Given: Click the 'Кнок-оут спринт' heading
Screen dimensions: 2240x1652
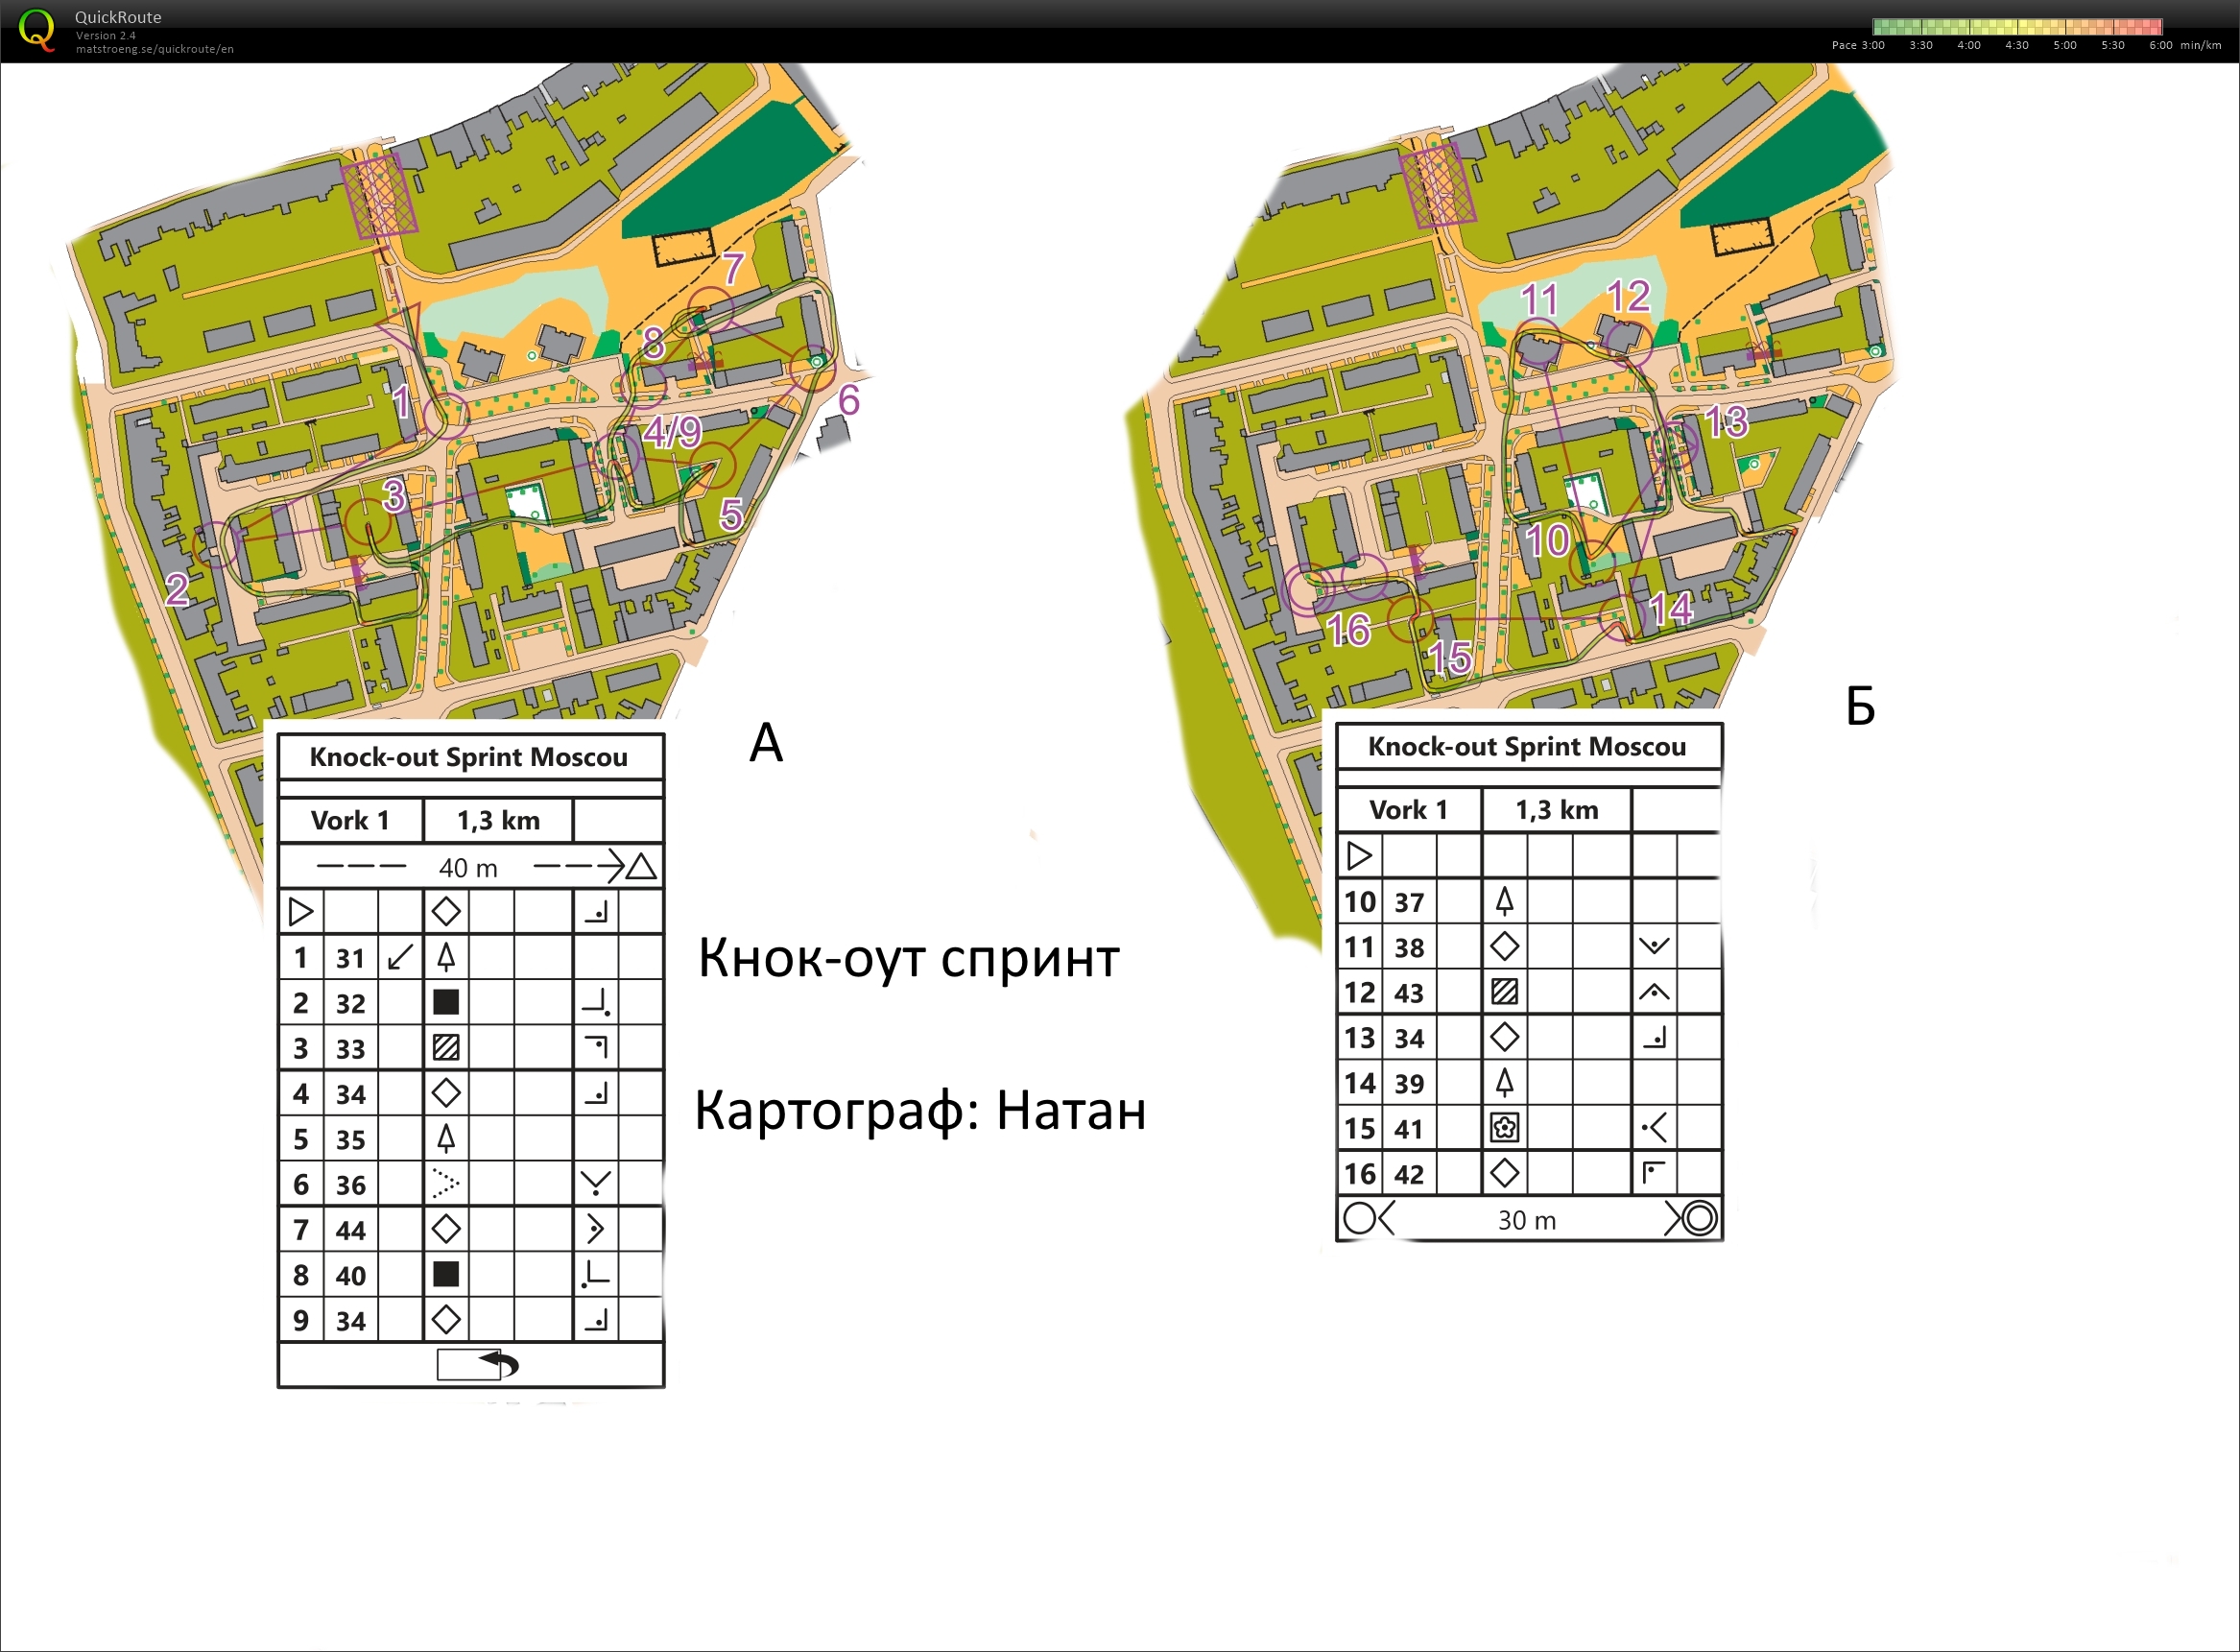Looking at the screenshot, I should (909, 958).
